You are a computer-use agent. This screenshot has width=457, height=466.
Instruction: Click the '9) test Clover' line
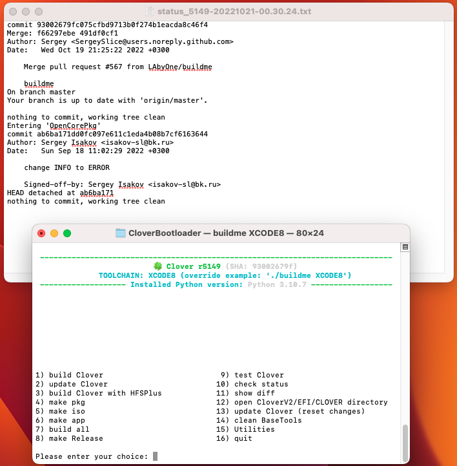point(252,375)
